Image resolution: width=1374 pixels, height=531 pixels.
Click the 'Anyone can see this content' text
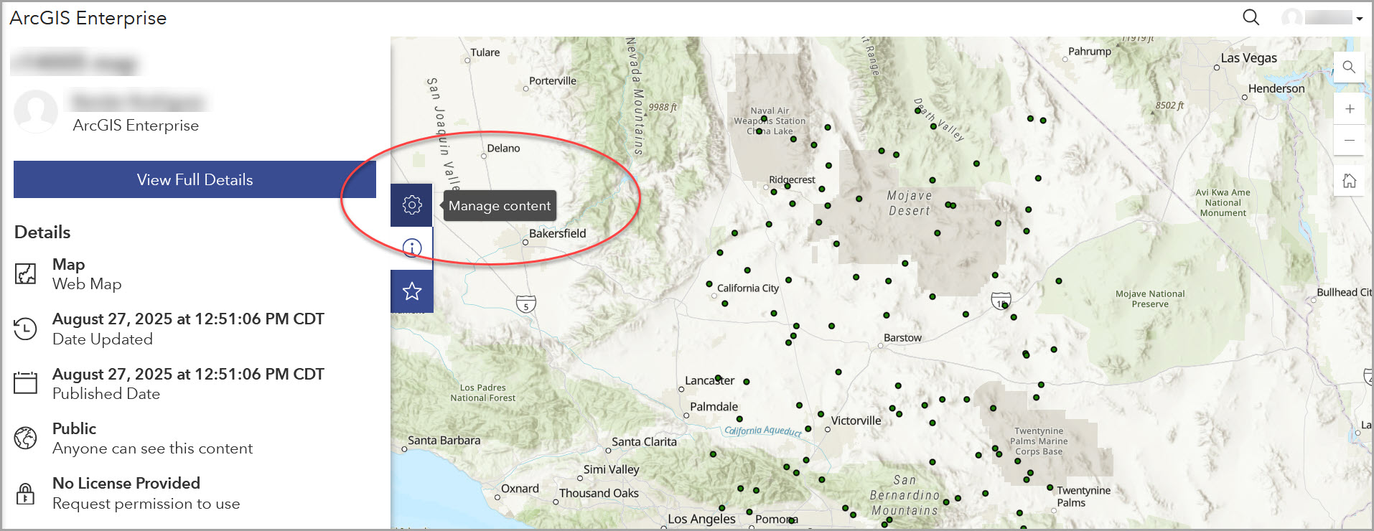coord(153,448)
